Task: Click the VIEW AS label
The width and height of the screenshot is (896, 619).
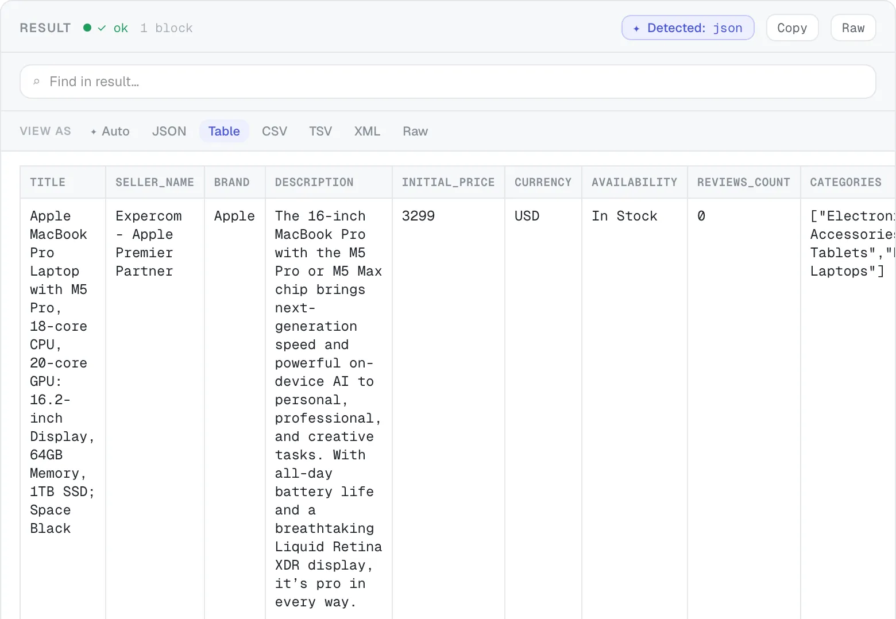Action: click(x=45, y=131)
